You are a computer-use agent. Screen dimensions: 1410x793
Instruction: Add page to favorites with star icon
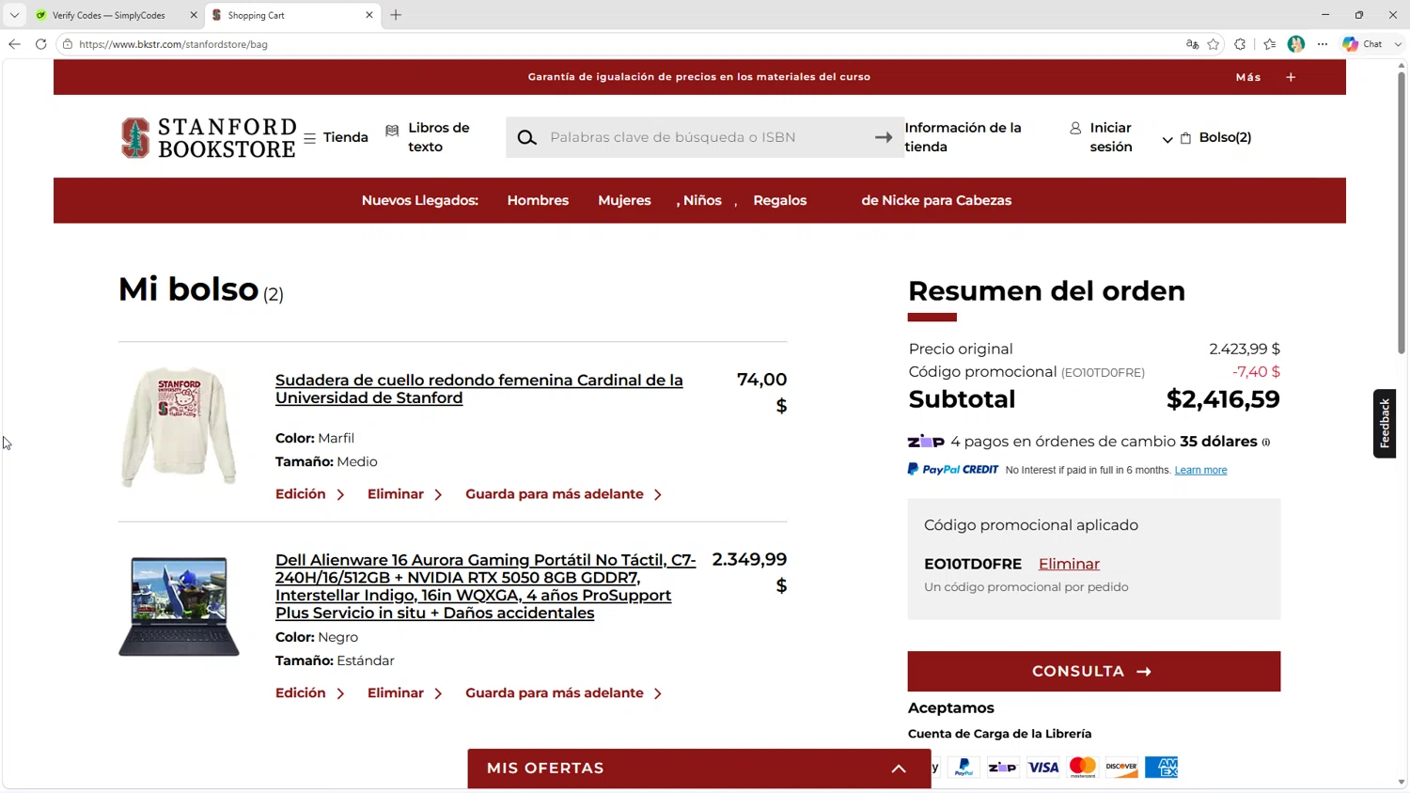[1214, 44]
